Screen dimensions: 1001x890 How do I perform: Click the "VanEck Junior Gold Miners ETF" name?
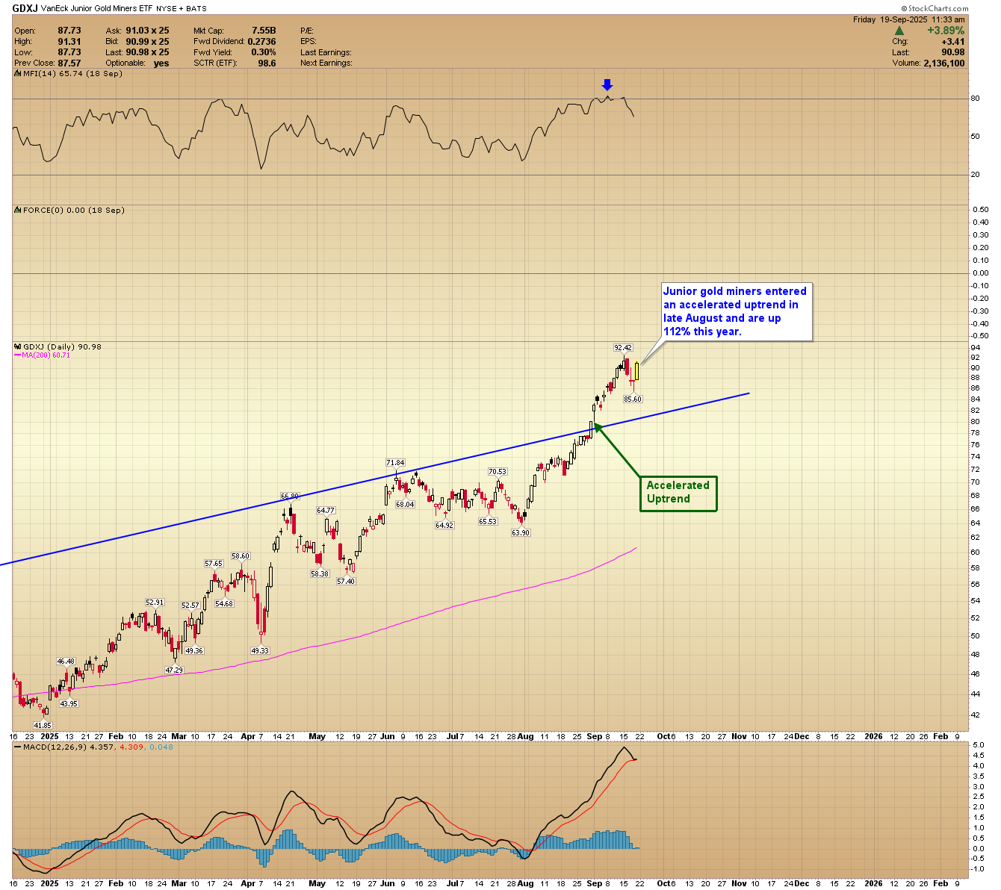[x=96, y=8]
